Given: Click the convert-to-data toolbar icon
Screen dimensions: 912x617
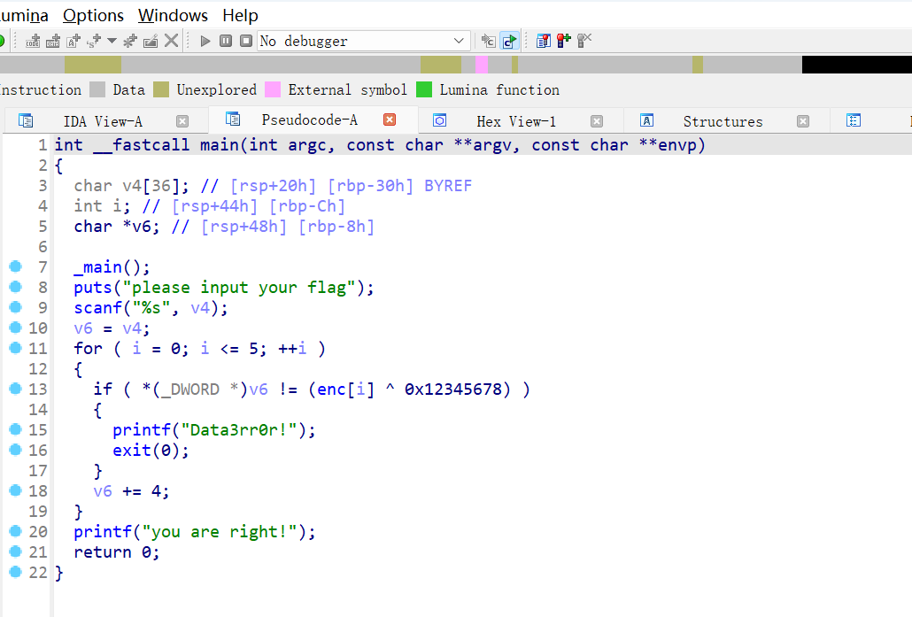Looking at the screenshot, I should [x=53, y=41].
